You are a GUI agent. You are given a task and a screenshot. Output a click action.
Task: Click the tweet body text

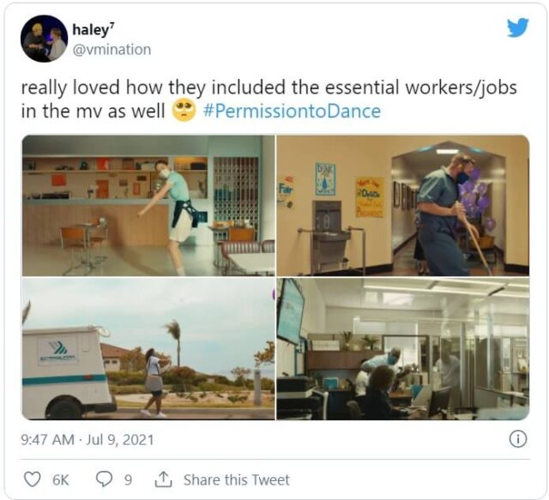pyautogui.click(x=268, y=99)
